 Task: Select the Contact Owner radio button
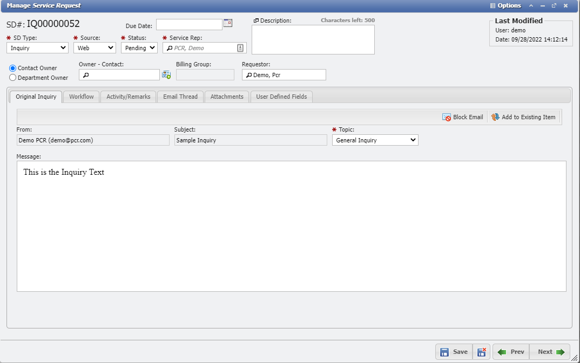(13, 68)
